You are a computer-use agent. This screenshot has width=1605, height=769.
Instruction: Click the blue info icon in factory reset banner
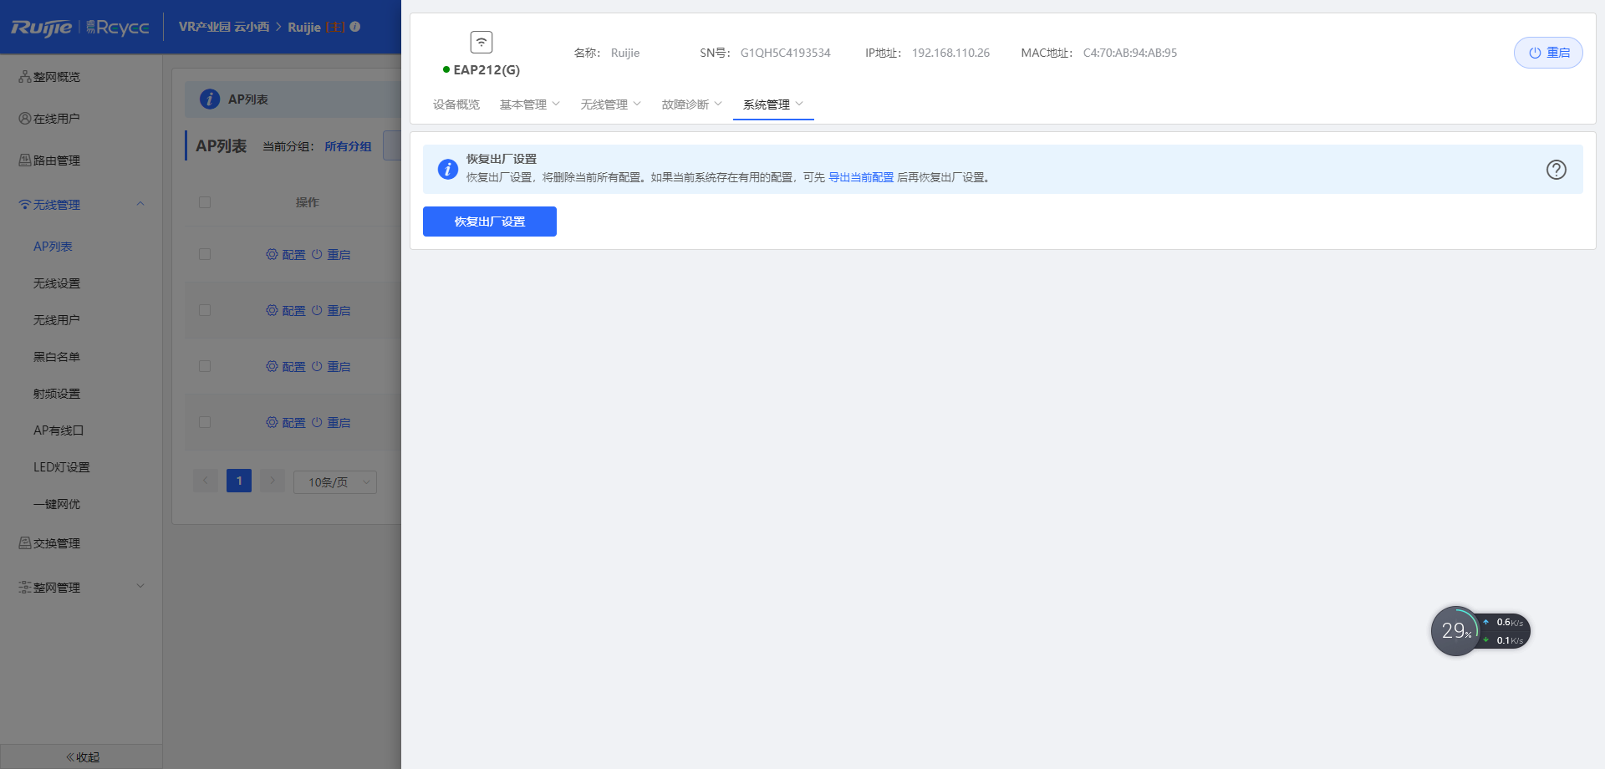(x=448, y=169)
